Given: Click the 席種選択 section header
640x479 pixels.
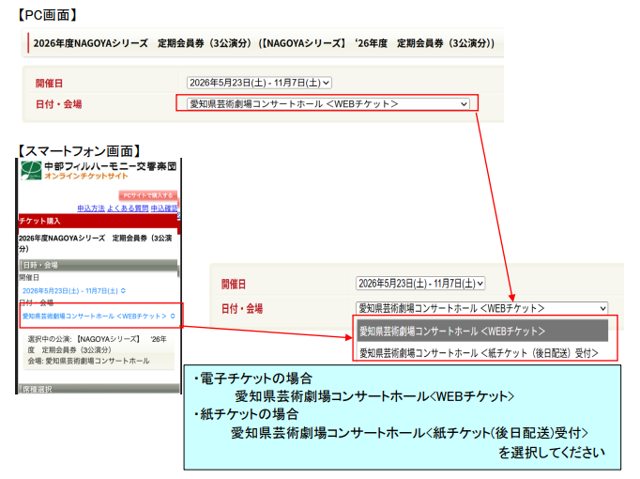Looking at the screenshot, I should pyautogui.click(x=99, y=388).
